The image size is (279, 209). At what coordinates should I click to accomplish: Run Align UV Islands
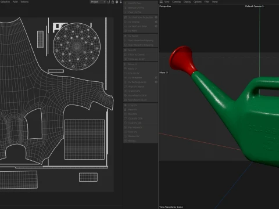141,87
